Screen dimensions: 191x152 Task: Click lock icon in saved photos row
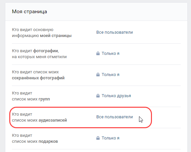98,75
